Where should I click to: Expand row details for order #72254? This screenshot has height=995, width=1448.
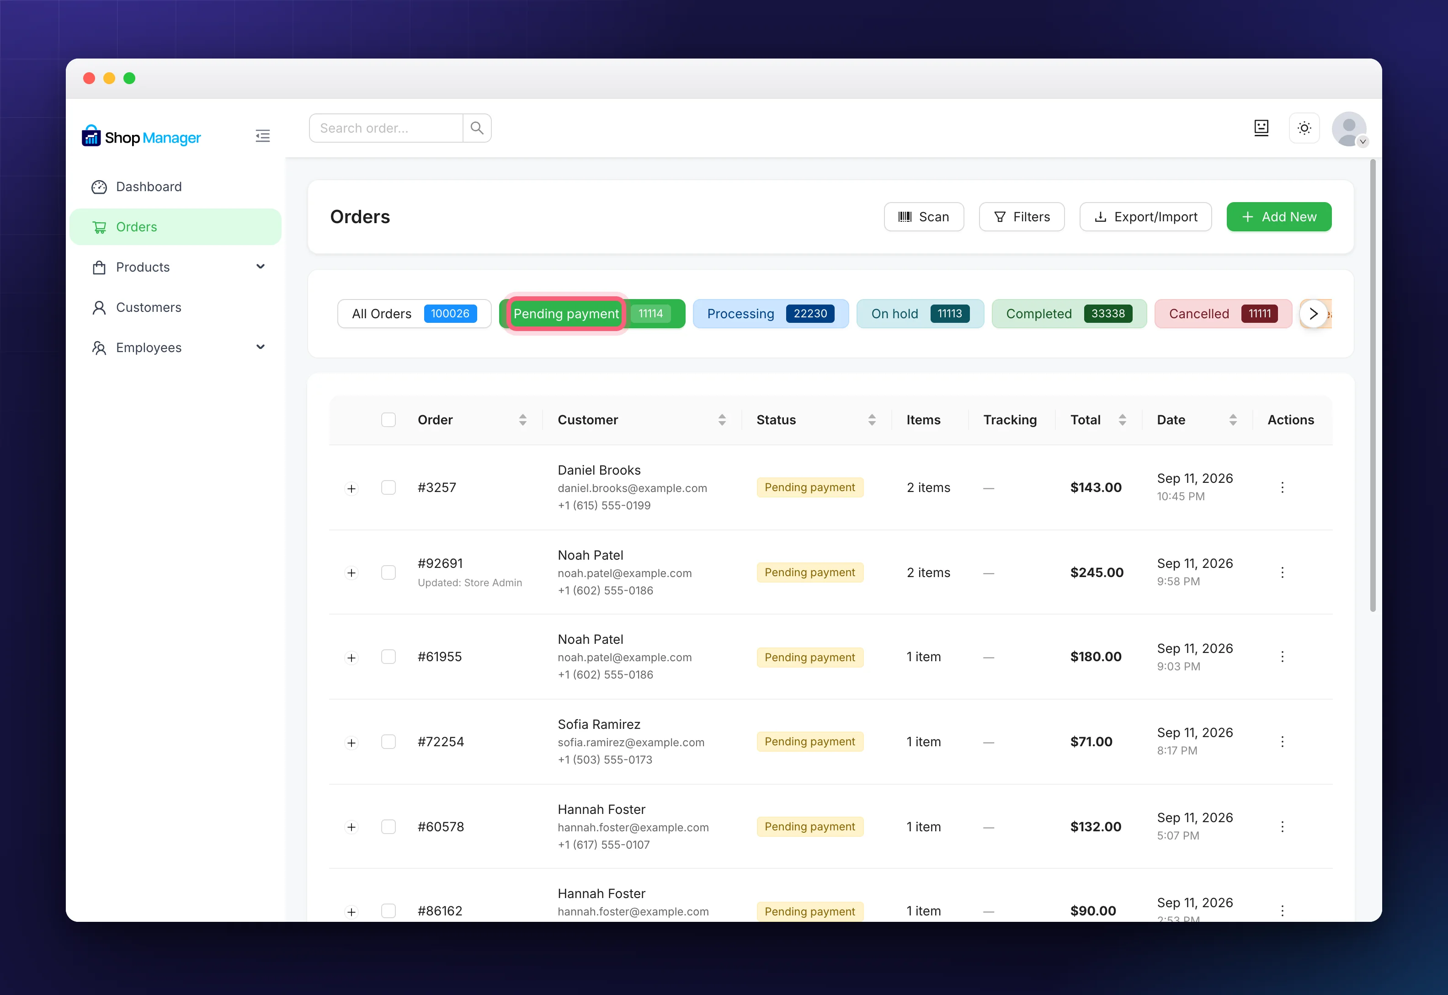(351, 743)
